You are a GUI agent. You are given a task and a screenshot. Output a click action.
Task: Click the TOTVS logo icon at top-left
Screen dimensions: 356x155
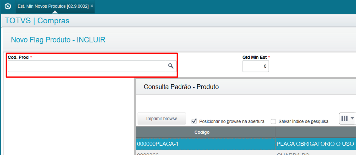pyautogui.click(x=8, y=6)
